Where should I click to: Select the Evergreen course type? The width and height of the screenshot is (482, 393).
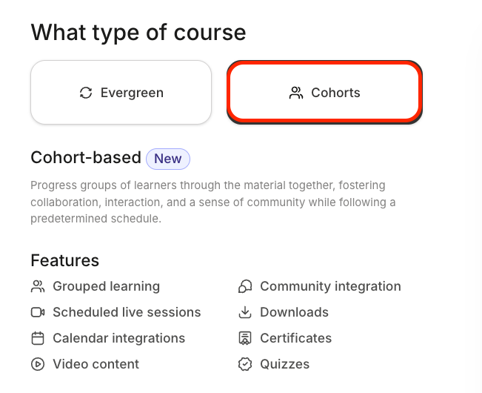121,93
